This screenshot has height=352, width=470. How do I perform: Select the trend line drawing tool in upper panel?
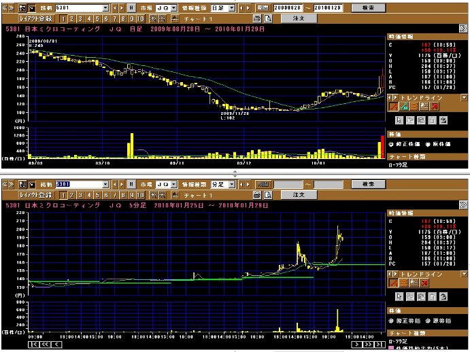click(x=394, y=106)
